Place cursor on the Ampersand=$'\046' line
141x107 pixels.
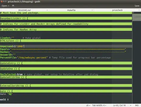point(66,46)
